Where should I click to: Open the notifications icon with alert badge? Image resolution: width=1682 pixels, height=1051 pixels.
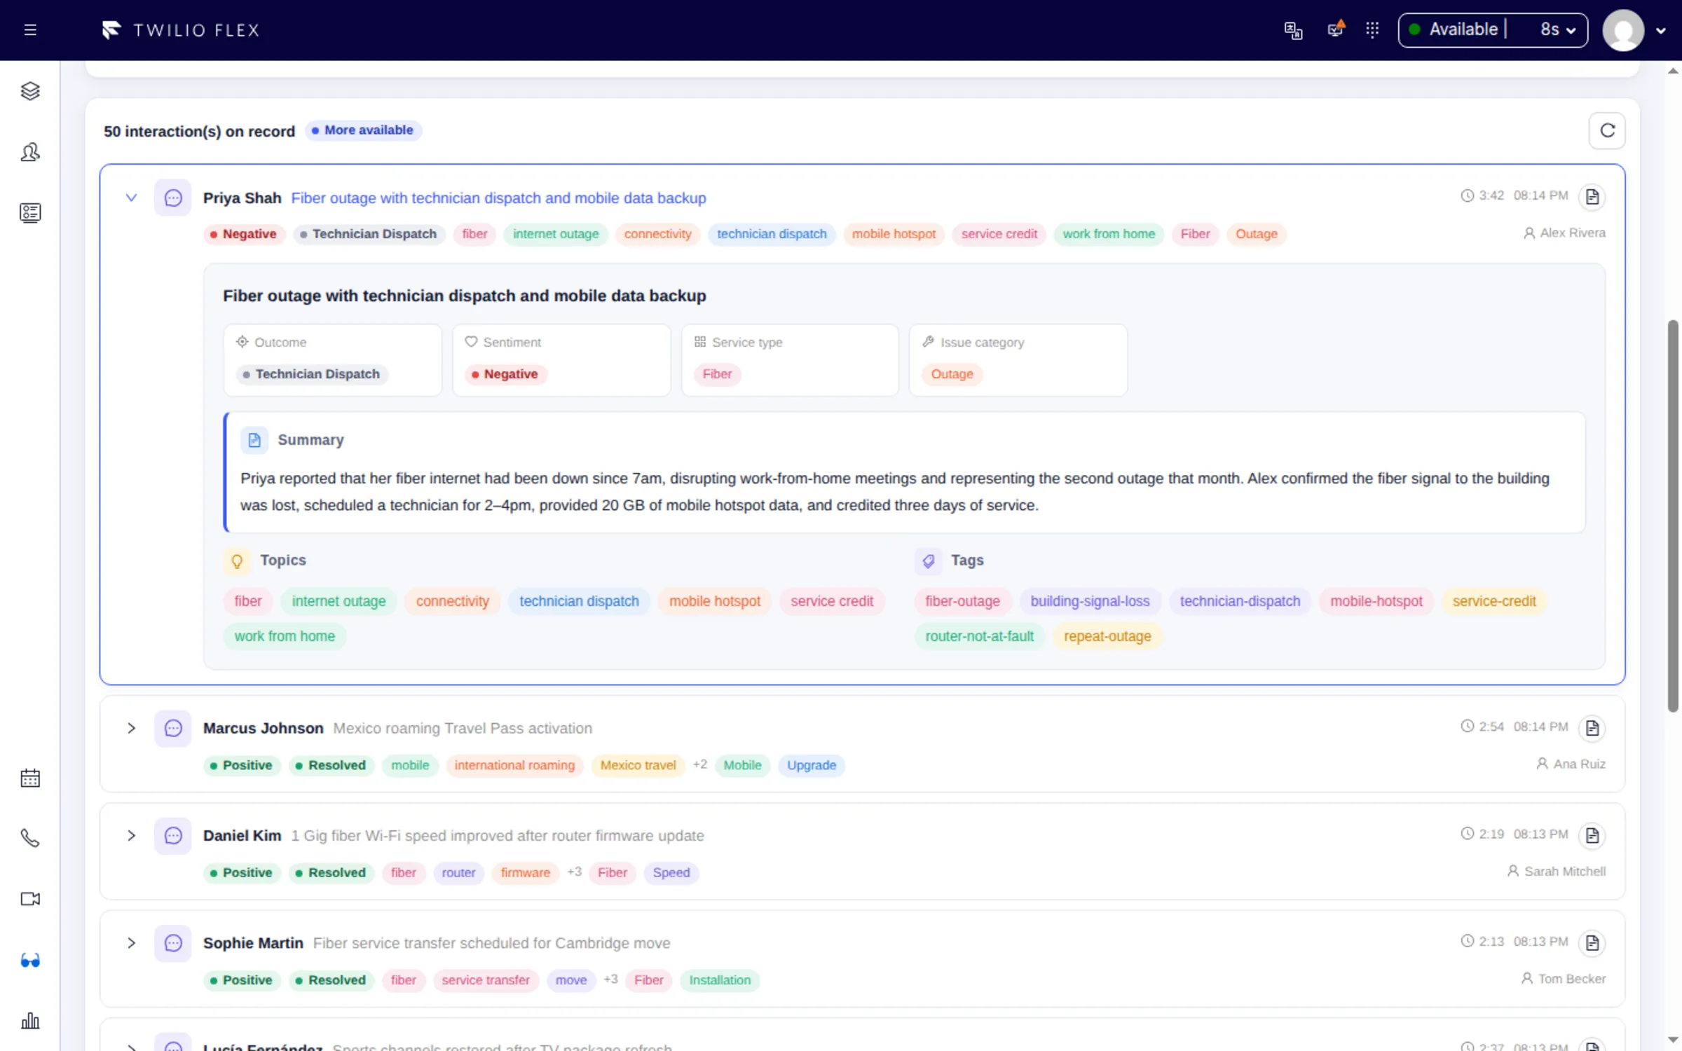pyautogui.click(x=1336, y=29)
